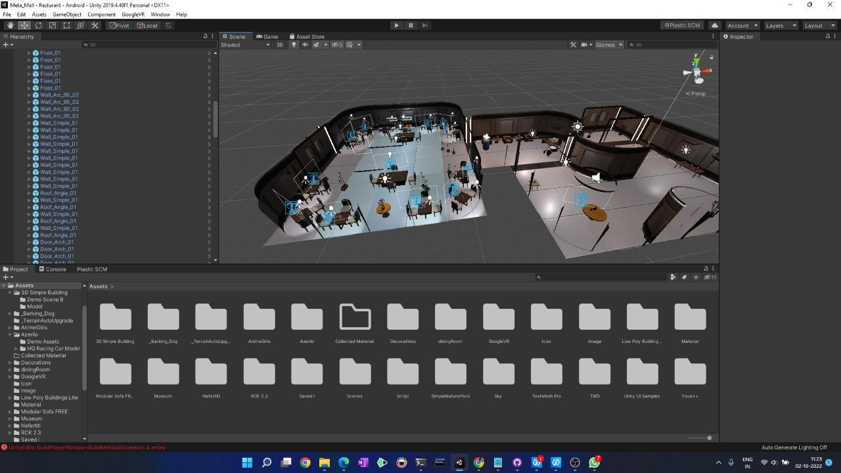This screenshot has width=841, height=473.
Task: Open scene Component Editor Tools icon
Action: coord(573,45)
